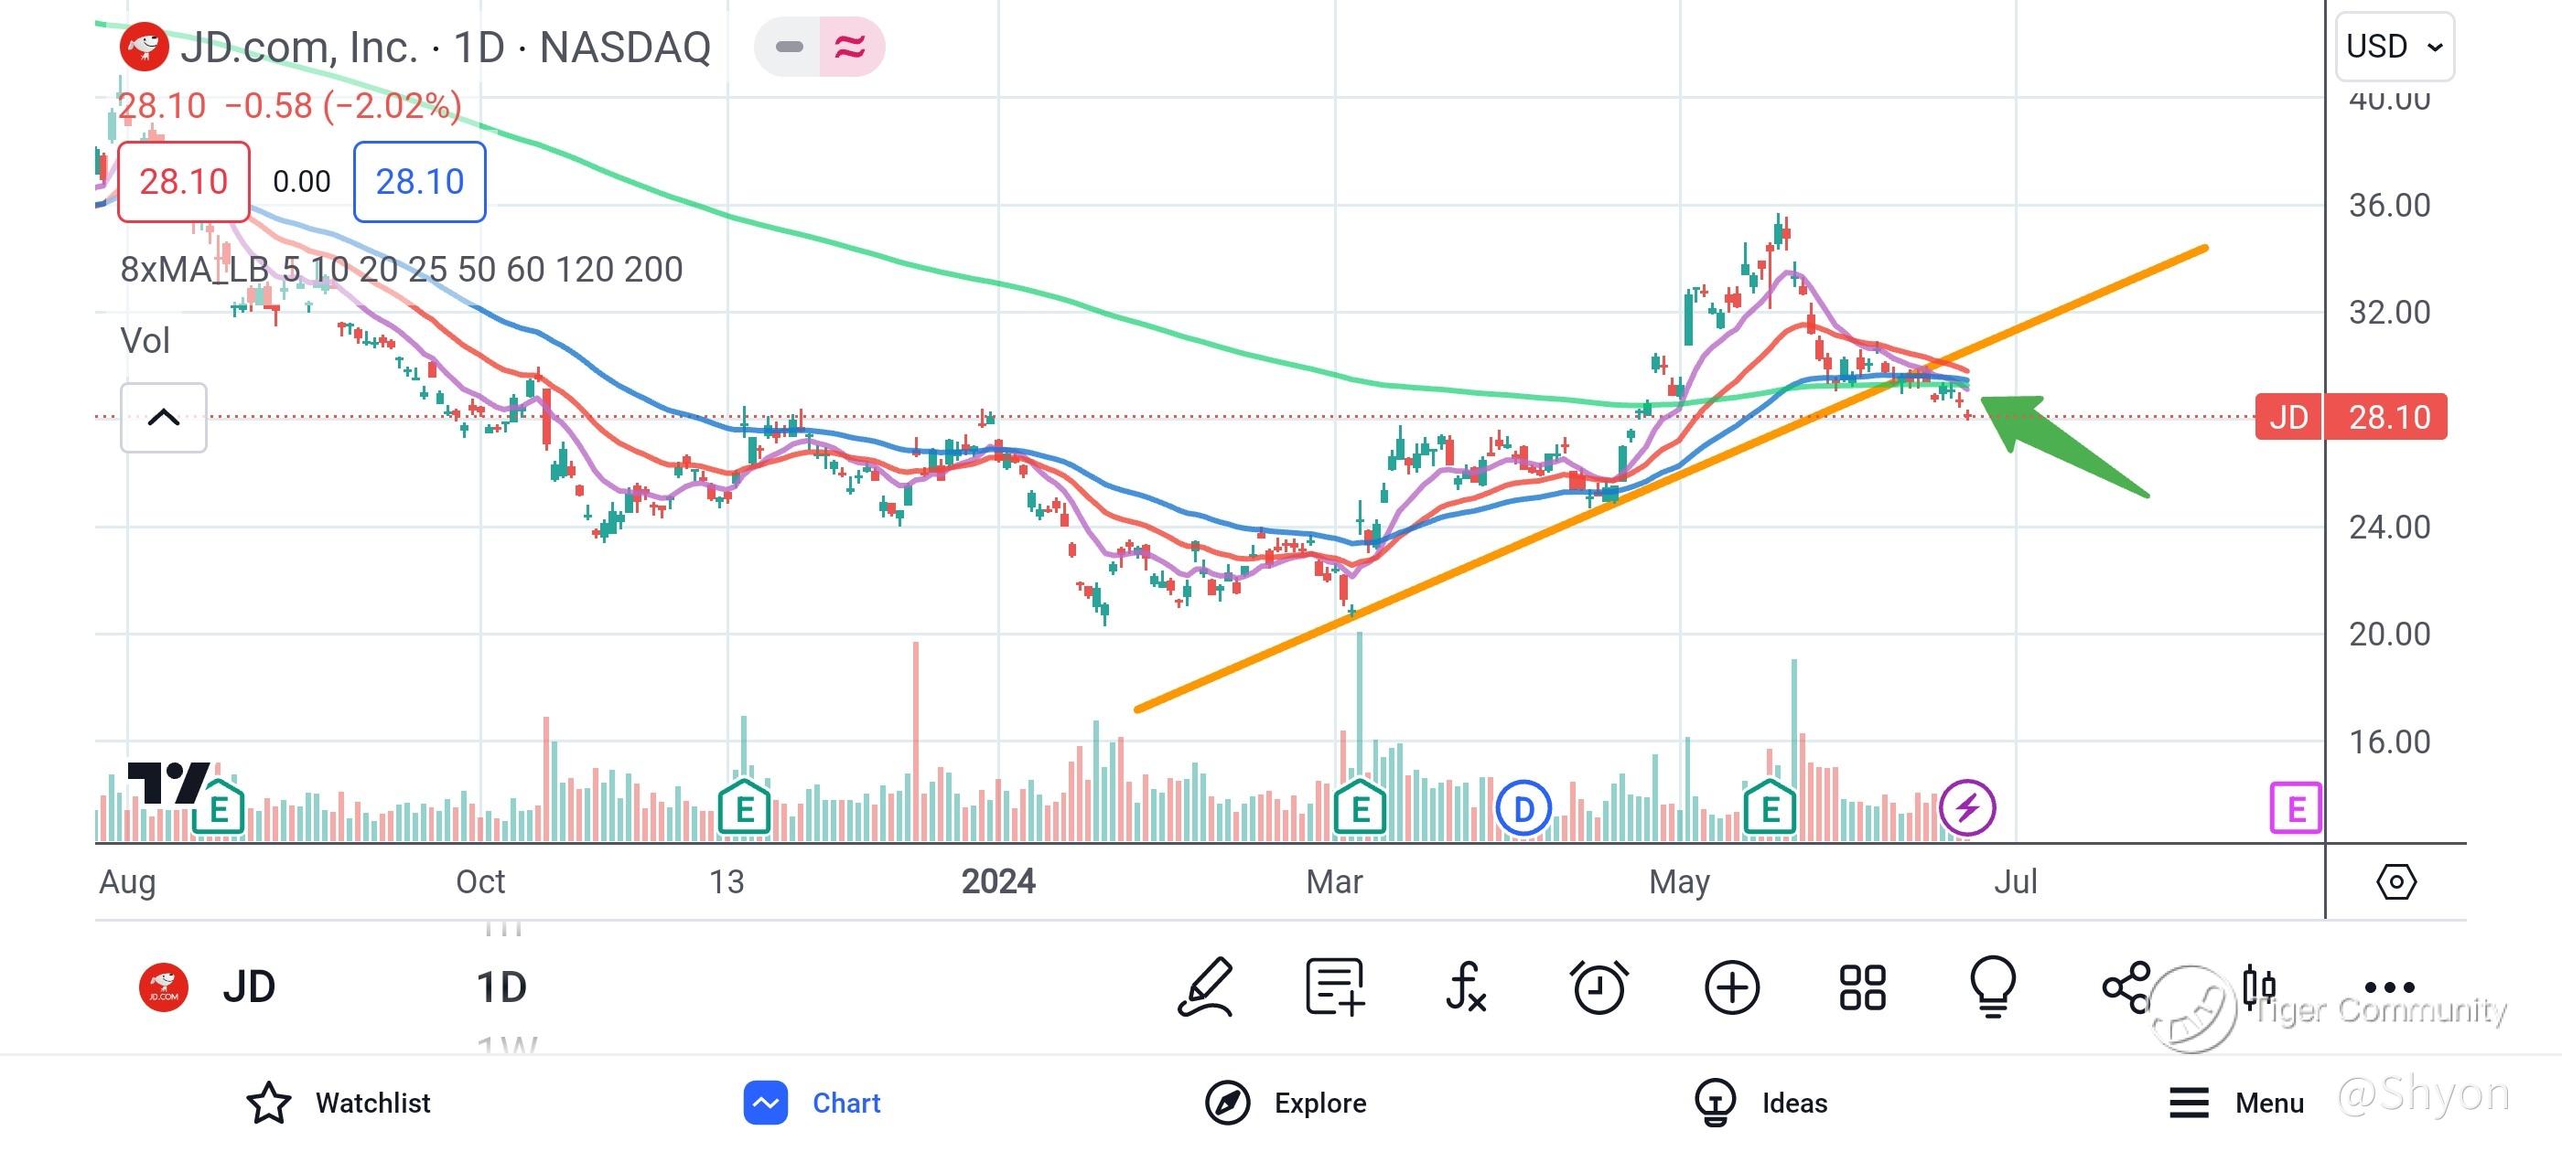Click the add note icon
The width and height of the screenshot is (2562, 1152).
(1335, 987)
